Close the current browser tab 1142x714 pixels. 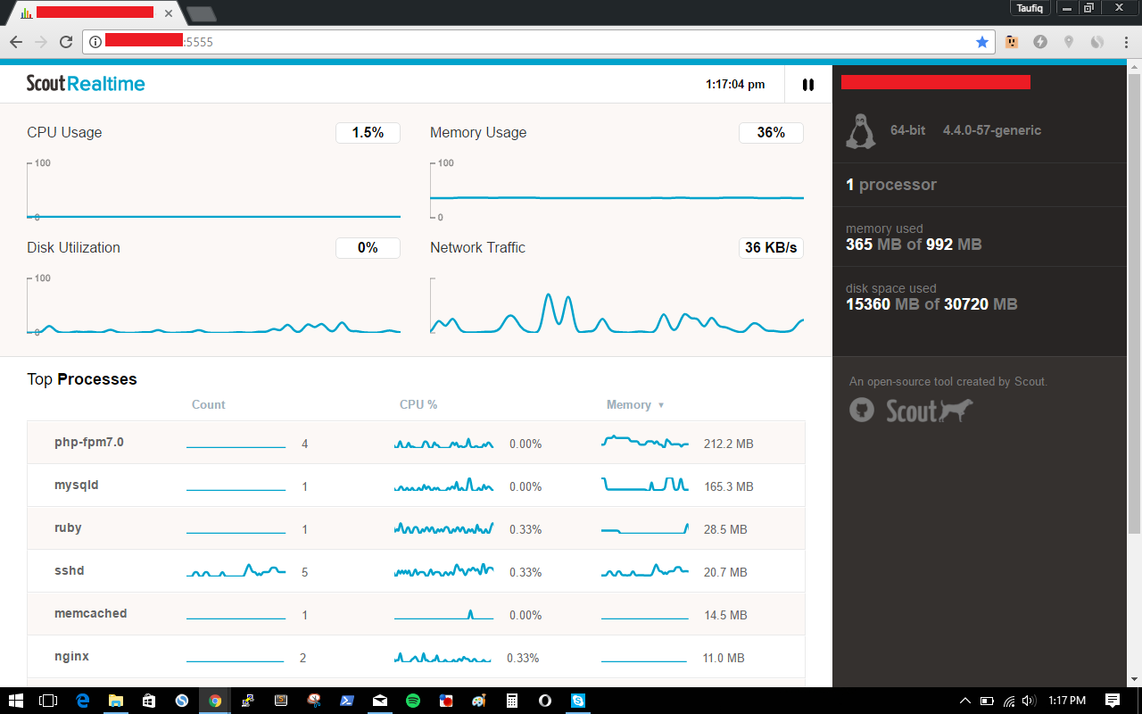click(169, 13)
